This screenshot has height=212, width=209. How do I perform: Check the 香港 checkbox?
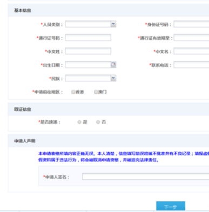pyautogui.click(x=73, y=92)
